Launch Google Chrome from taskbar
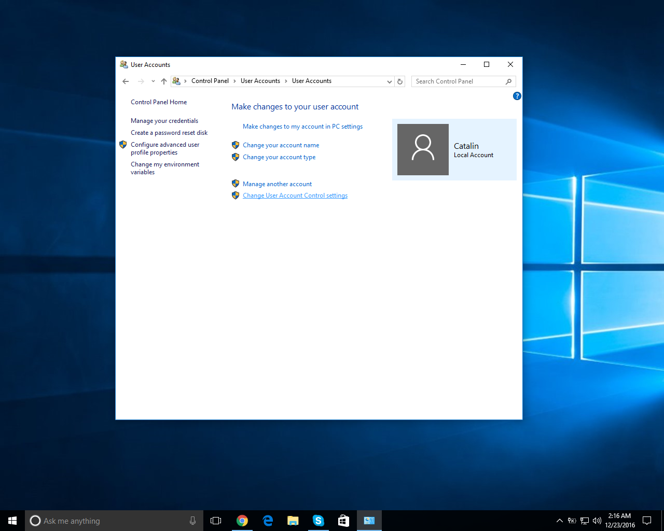The width and height of the screenshot is (664, 531). [x=242, y=521]
